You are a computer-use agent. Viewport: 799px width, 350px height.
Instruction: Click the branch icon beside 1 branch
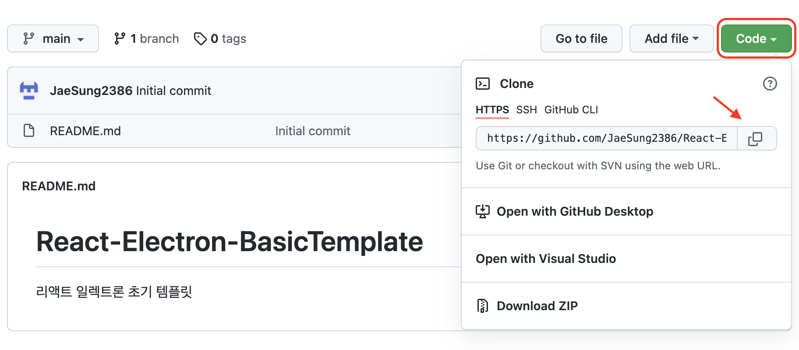pos(120,39)
